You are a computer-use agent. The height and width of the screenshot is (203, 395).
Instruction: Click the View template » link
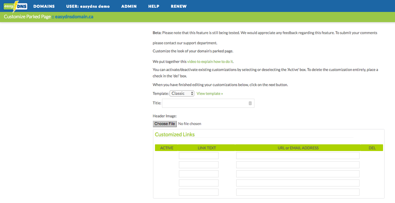click(x=209, y=93)
